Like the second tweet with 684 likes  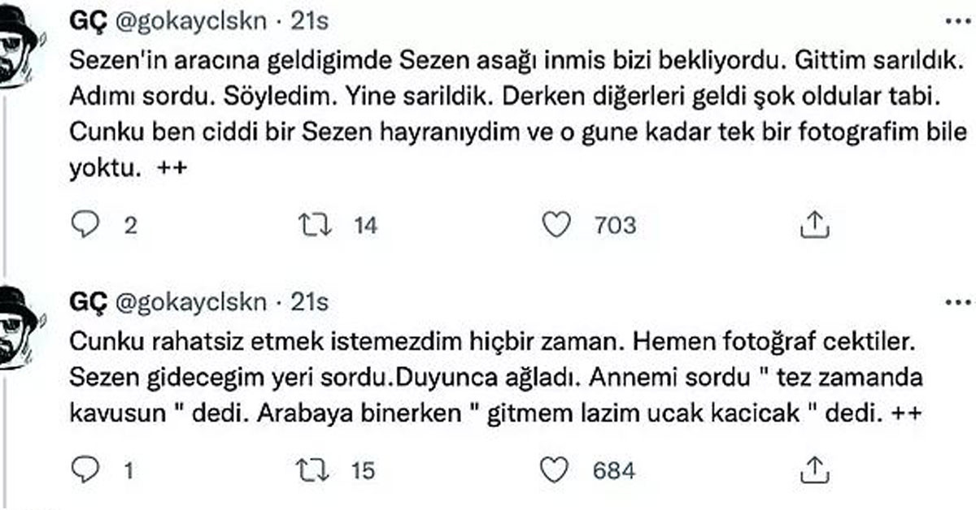point(556,470)
